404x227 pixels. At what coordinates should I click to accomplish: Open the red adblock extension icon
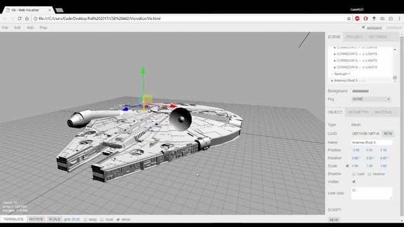pyautogui.click(x=357, y=18)
